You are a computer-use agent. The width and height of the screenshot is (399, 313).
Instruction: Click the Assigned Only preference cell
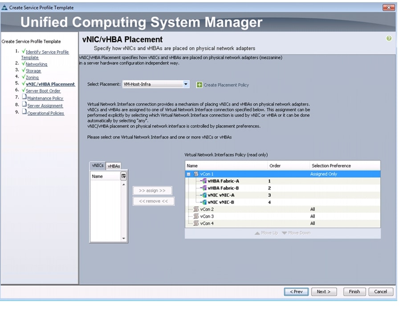click(323, 174)
